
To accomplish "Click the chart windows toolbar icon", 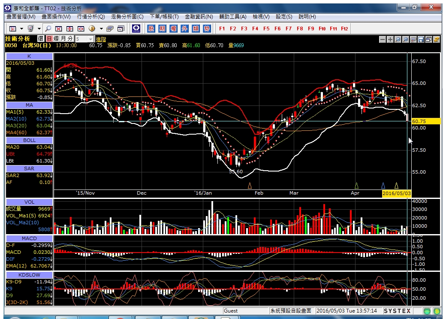I will pos(121,28).
